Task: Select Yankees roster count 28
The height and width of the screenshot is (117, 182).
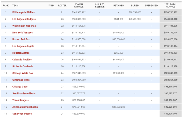Action: [62, 33]
